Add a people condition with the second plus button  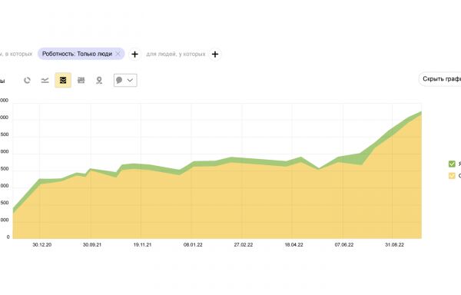(x=215, y=55)
